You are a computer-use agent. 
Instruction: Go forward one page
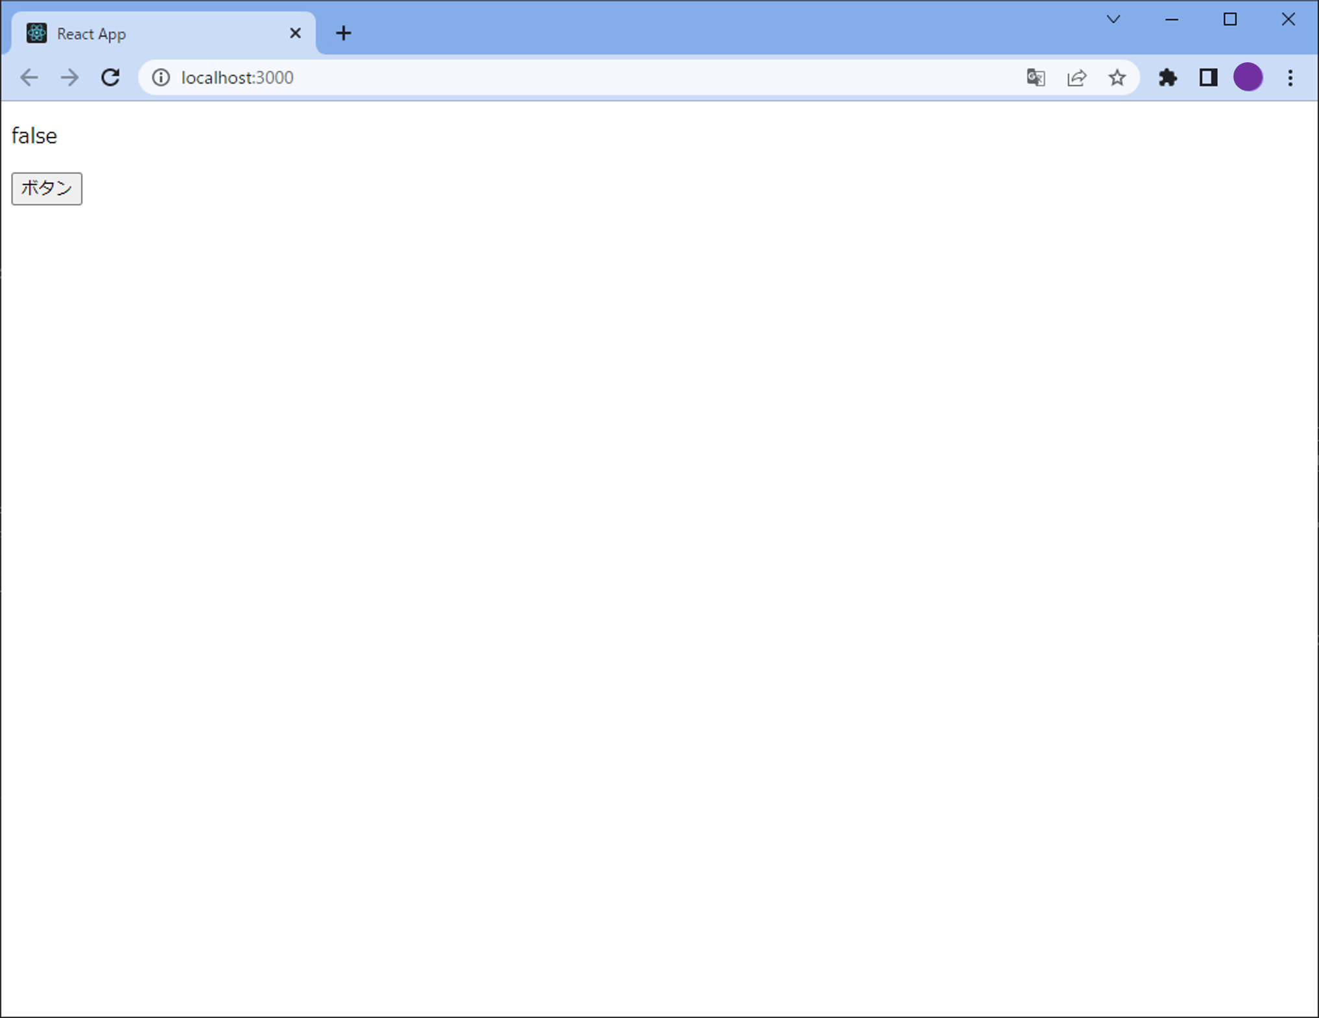coord(69,78)
